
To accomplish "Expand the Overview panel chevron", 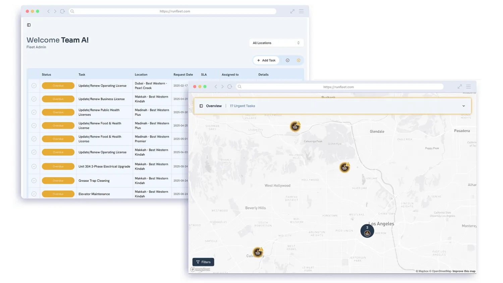I will pyautogui.click(x=464, y=106).
